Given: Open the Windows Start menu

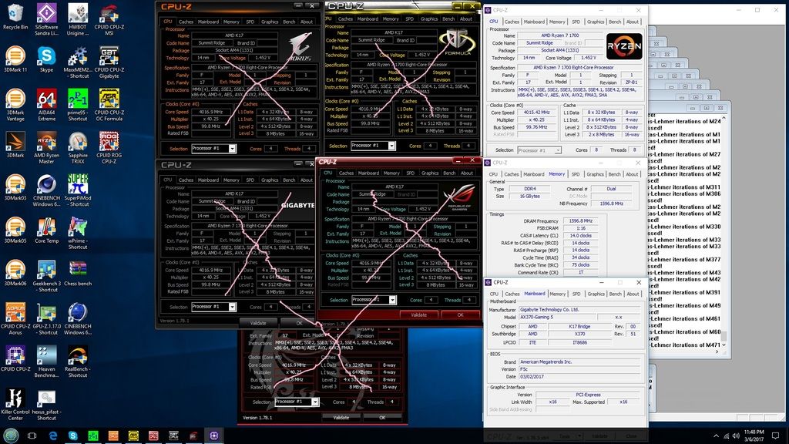Looking at the screenshot, I should (11, 436).
